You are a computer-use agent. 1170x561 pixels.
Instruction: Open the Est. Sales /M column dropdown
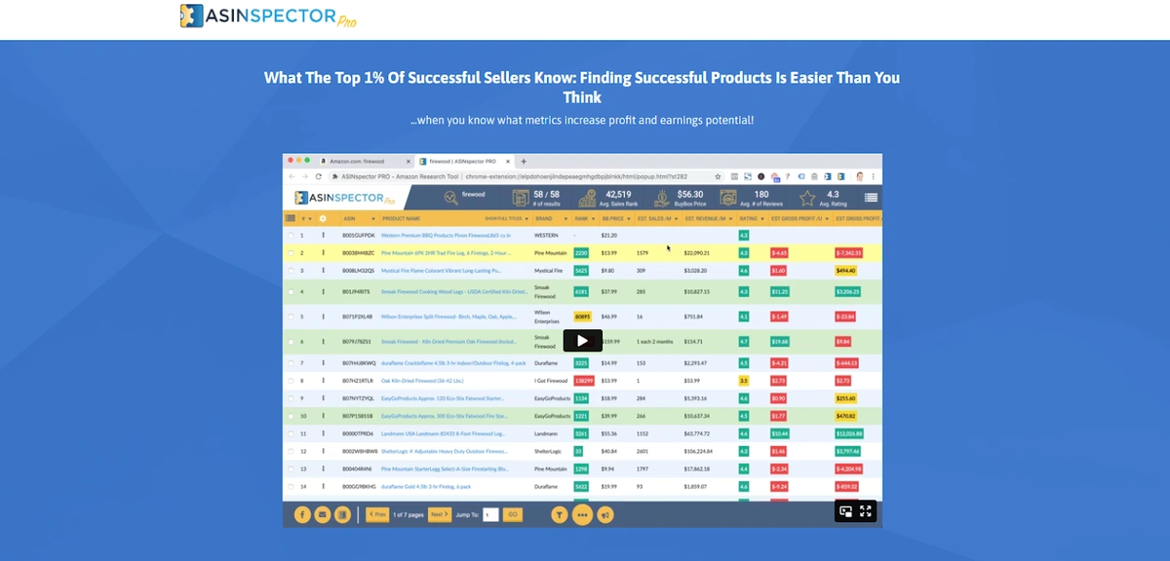coord(677,219)
